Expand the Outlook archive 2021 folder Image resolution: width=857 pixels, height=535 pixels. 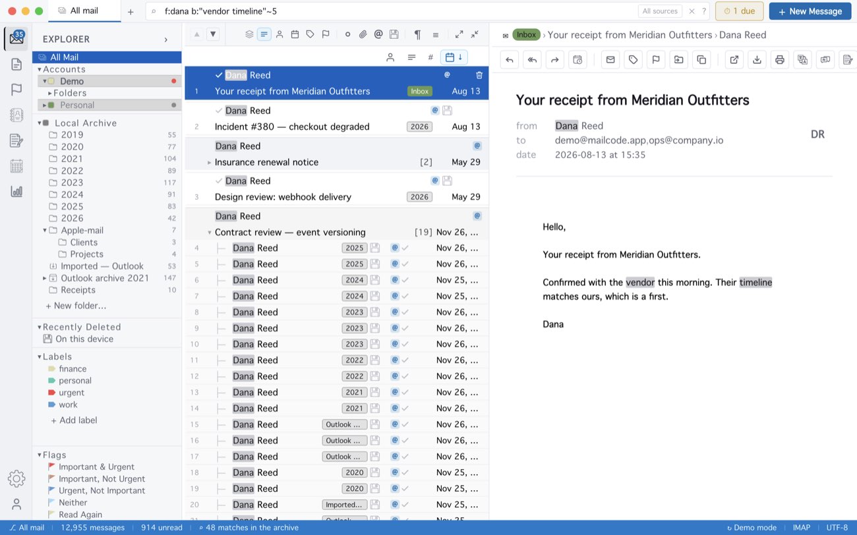tap(44, 278)
